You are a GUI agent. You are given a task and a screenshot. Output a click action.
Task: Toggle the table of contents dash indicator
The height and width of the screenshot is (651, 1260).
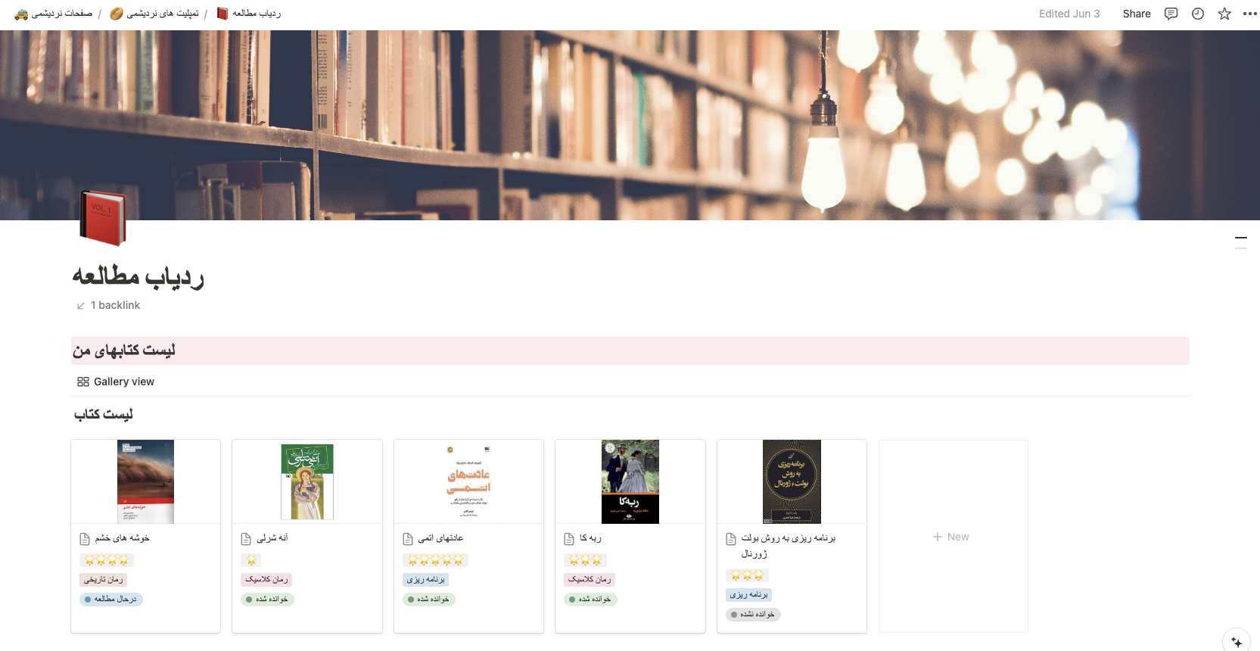pos(1241,238)
